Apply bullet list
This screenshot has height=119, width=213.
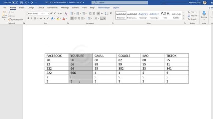tap(72, 13)
